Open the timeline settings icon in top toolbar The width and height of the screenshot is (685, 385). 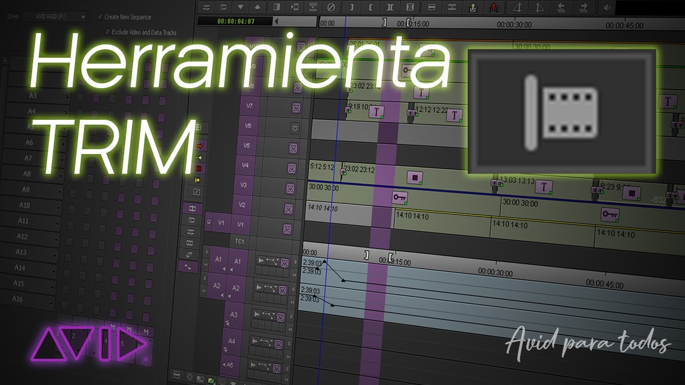click(206, 7)
